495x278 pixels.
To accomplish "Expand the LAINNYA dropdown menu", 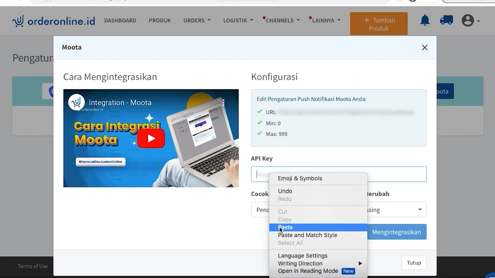I will tap(326, 20).
